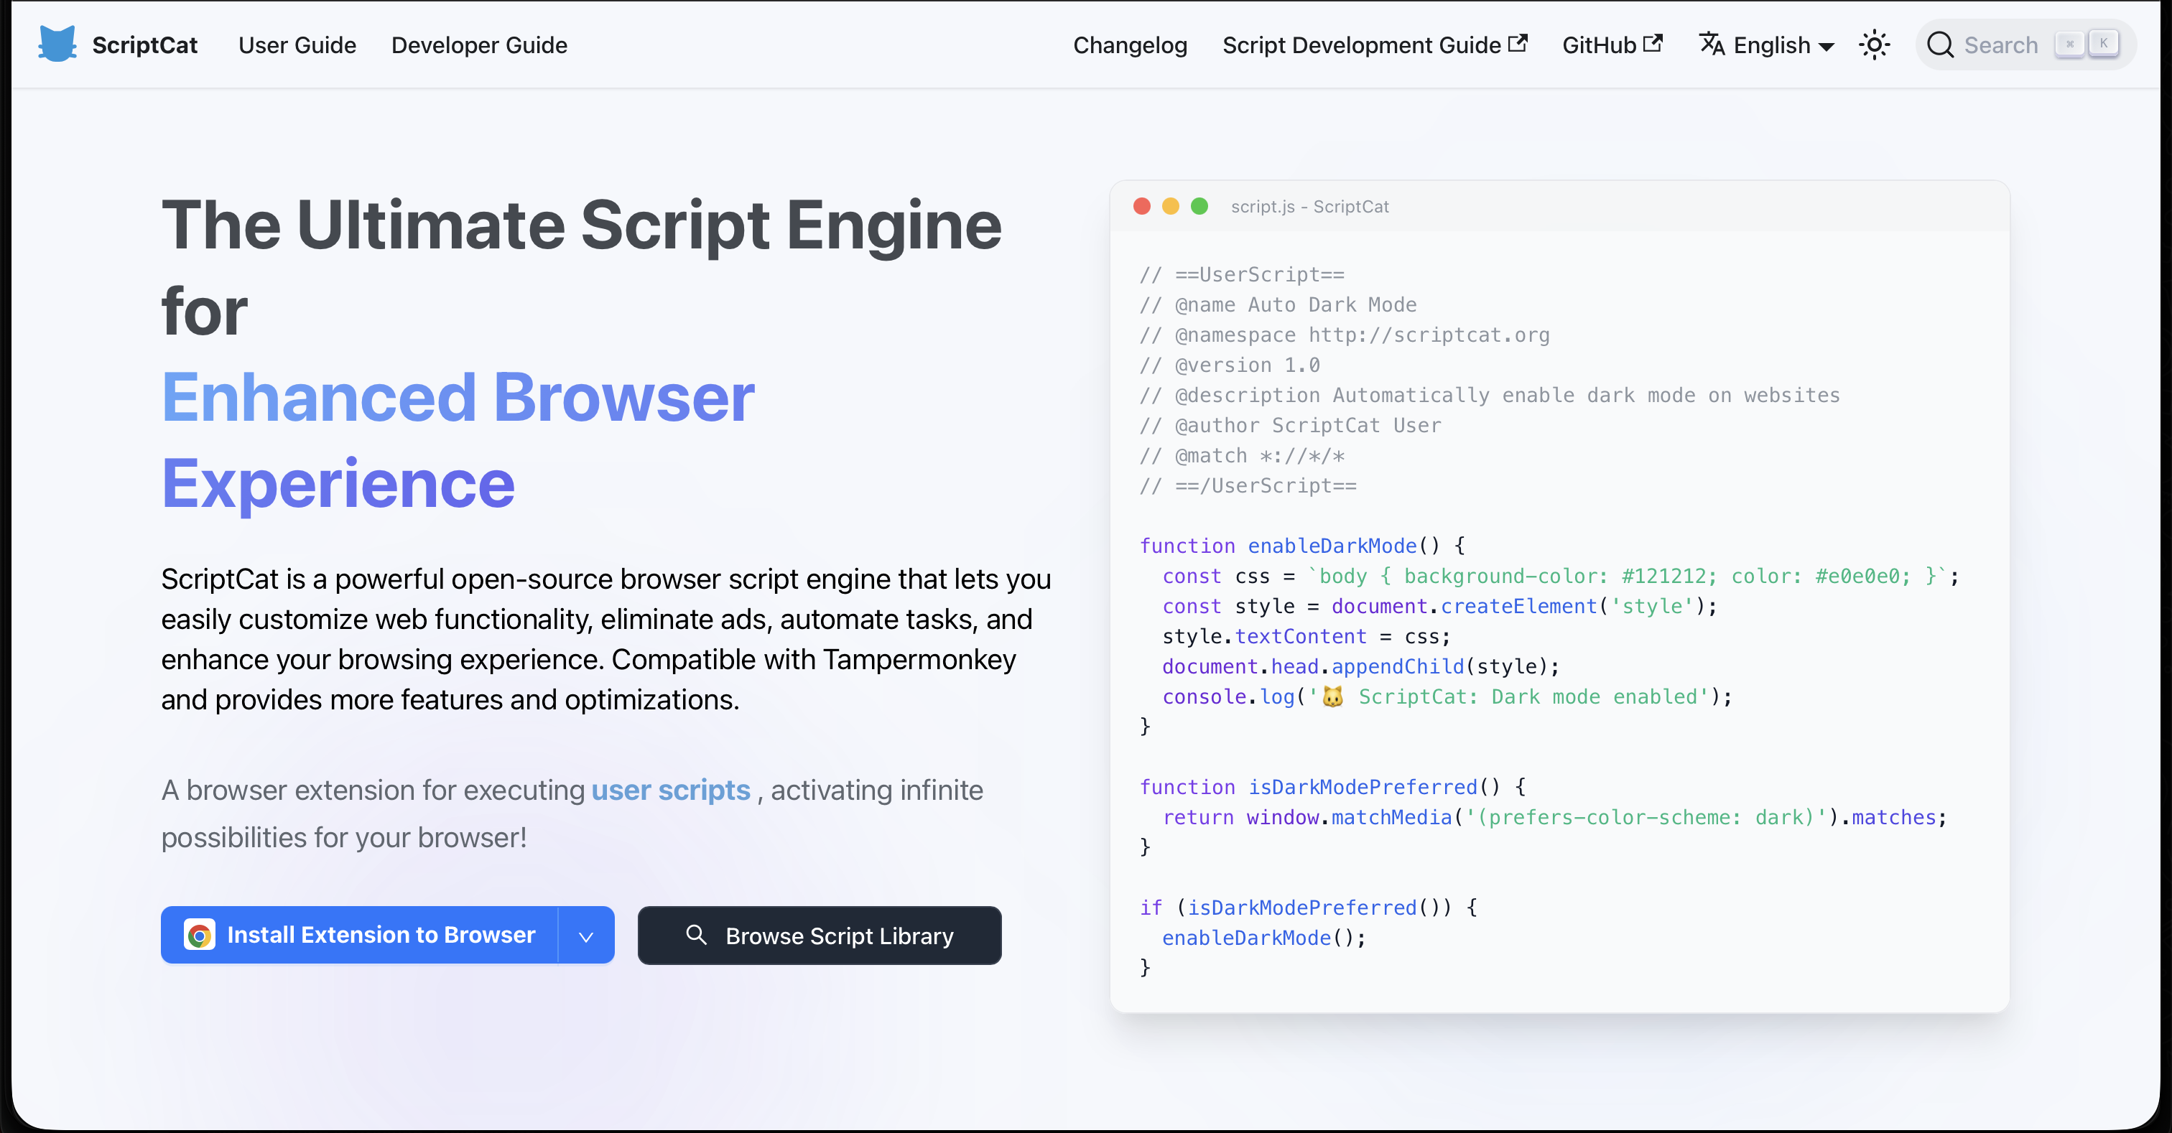
Task: Click the command key shortcut badge
Action: [x=2070, y=44]
